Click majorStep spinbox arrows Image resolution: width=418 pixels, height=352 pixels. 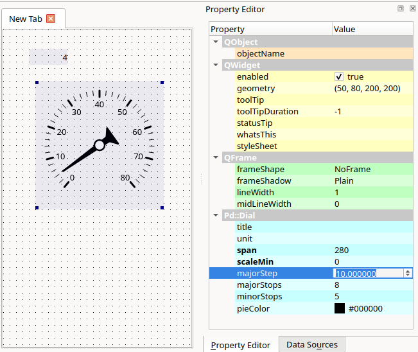[408, 273]
